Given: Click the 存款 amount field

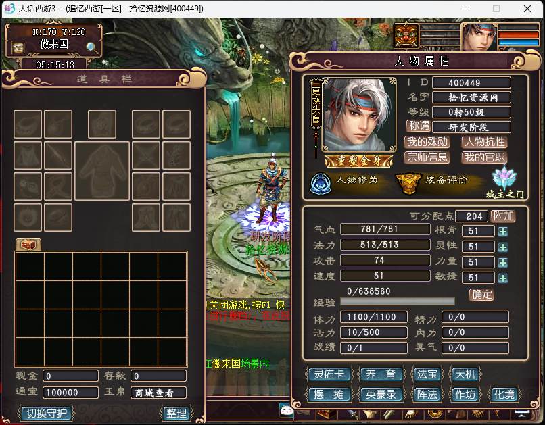Looking at the screenshot, I should (158, 376).
